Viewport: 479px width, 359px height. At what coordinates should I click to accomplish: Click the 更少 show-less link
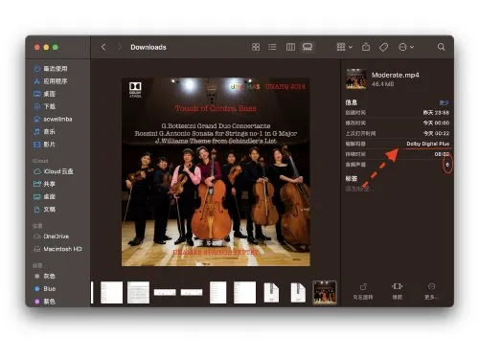(x=444, y=102)
